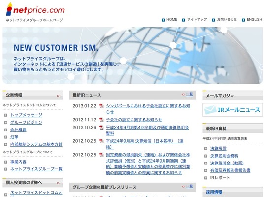Open the 決算説明会（動画） link
This screenshot has height=197, width=264.
[227, 163]
